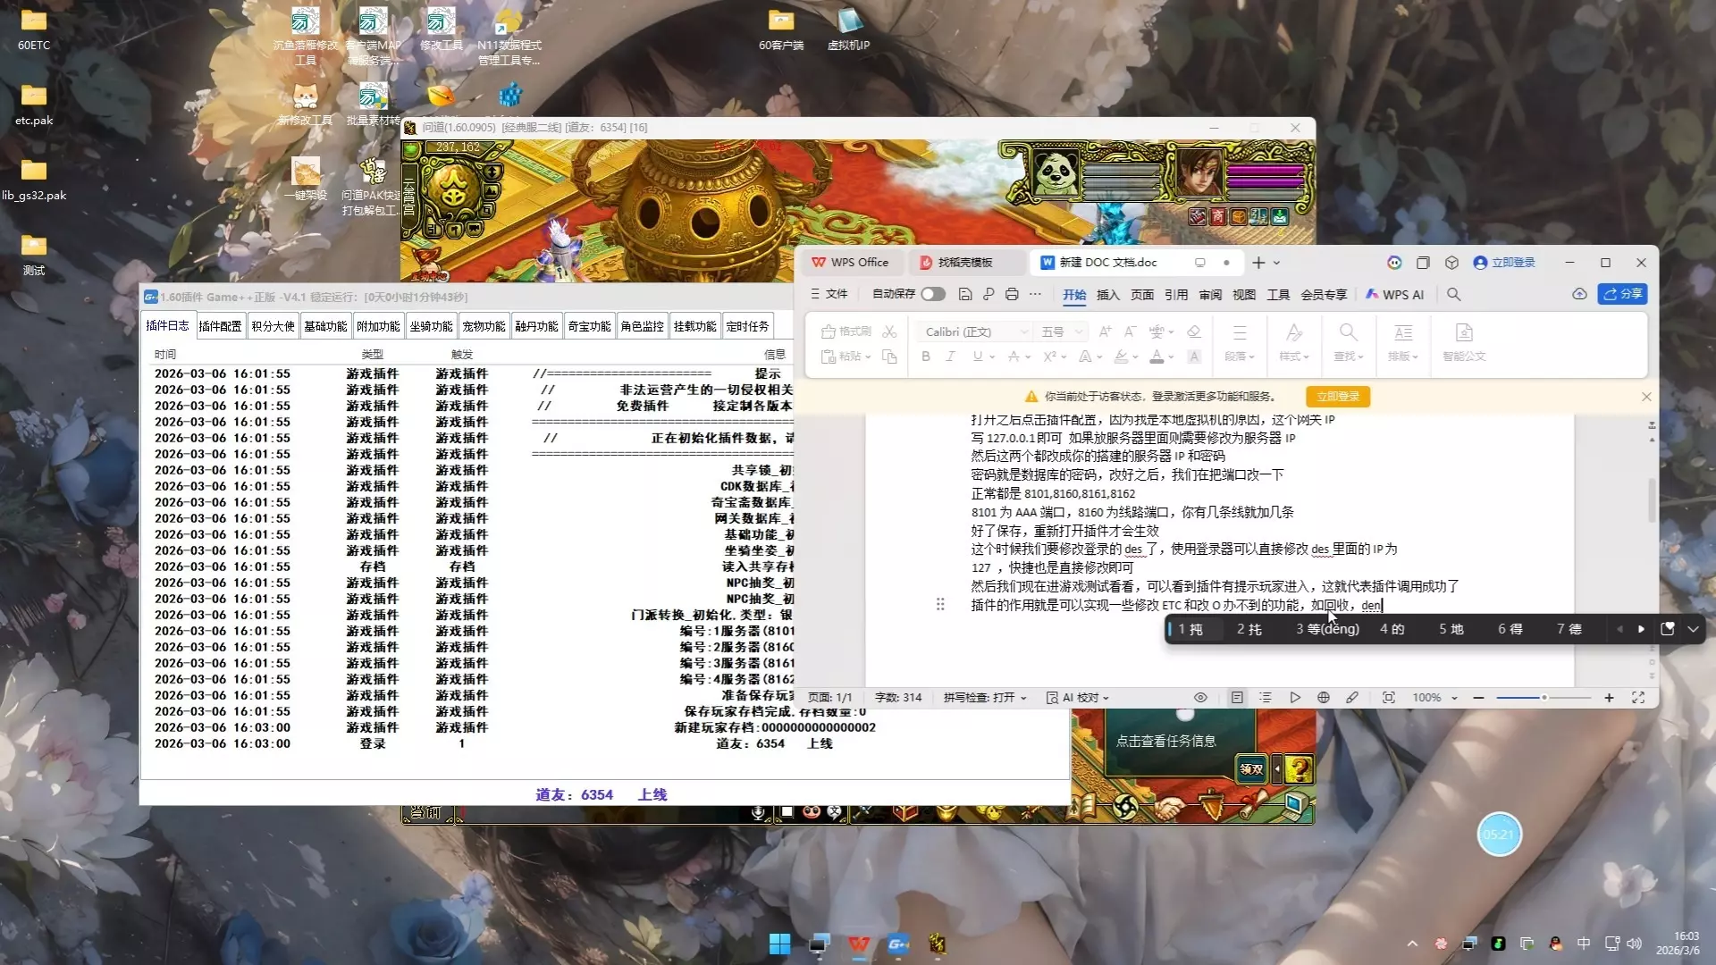This screenshot has width=1716, height=965.
Task: Click the save document icon
Action: coord(965,294)
